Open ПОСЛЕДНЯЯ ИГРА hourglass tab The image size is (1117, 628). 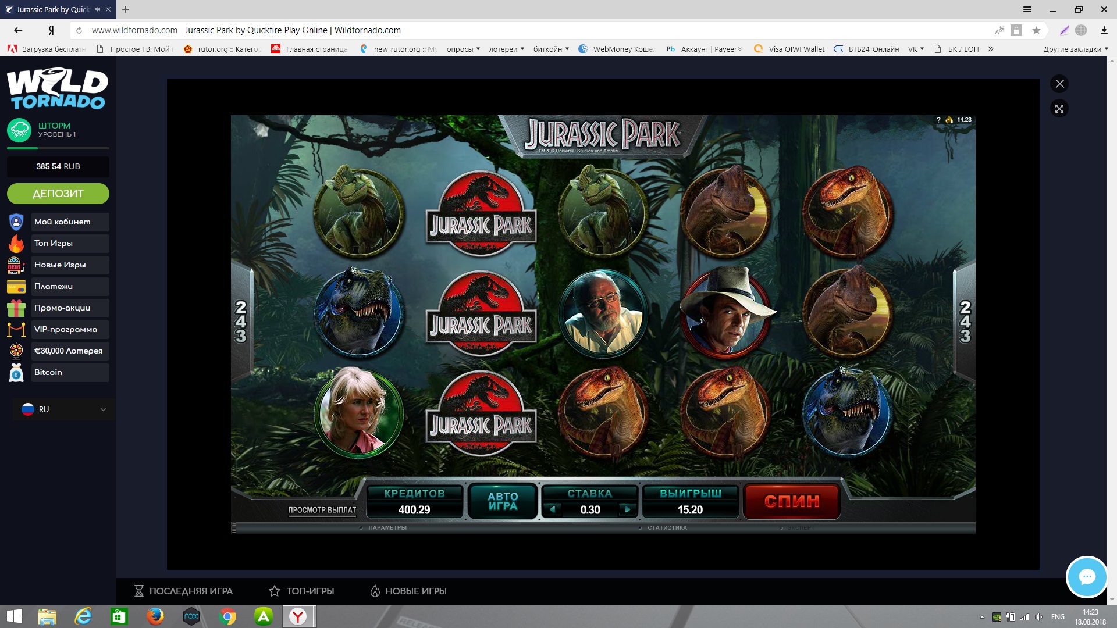point(183,591)
